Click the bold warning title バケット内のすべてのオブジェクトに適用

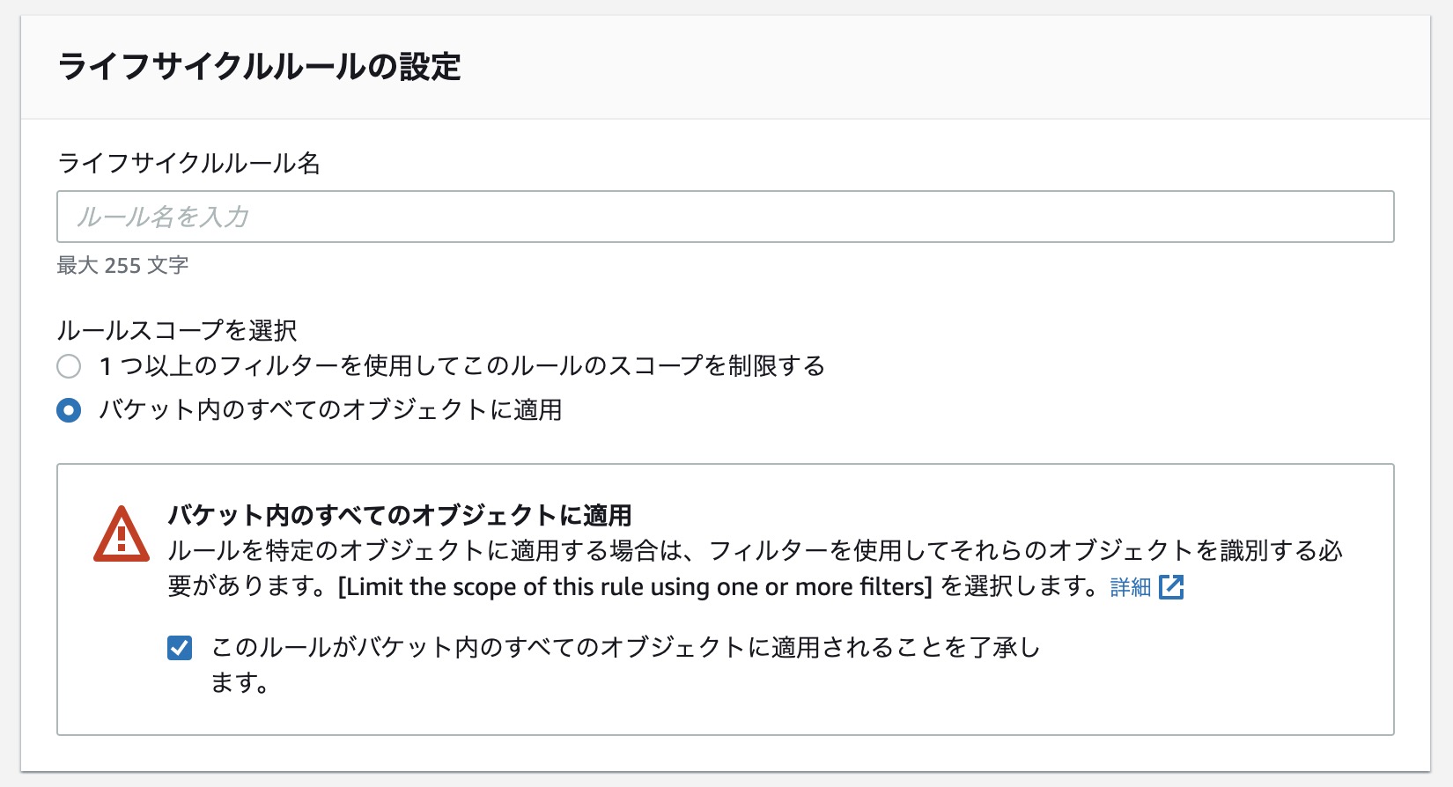pyautogui.click(x=400, y=515)
